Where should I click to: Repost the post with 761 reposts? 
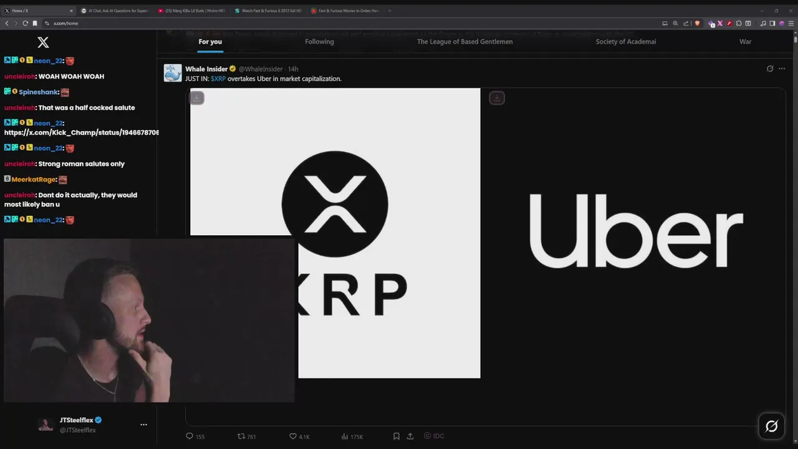click(247, 437)
